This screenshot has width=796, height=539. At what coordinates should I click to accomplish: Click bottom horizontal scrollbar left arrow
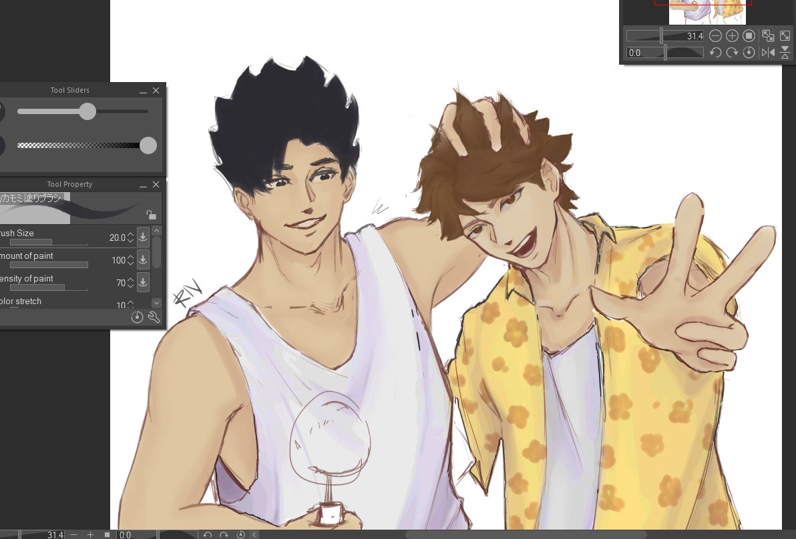254,534
